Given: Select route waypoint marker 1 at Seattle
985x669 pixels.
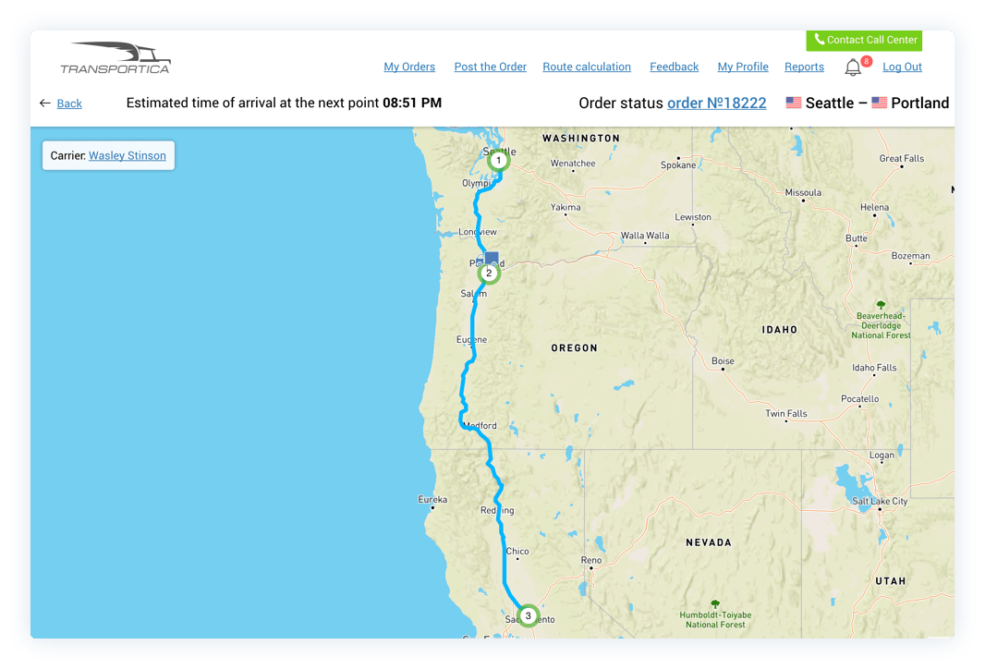Looking at the screenshot, I should coord(499,160).
